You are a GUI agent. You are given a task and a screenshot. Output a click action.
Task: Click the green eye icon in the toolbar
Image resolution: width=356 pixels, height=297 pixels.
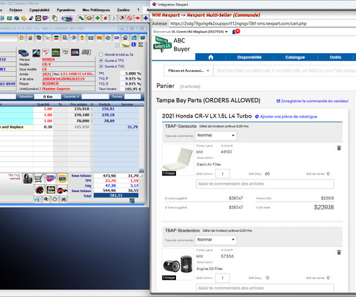67,18
